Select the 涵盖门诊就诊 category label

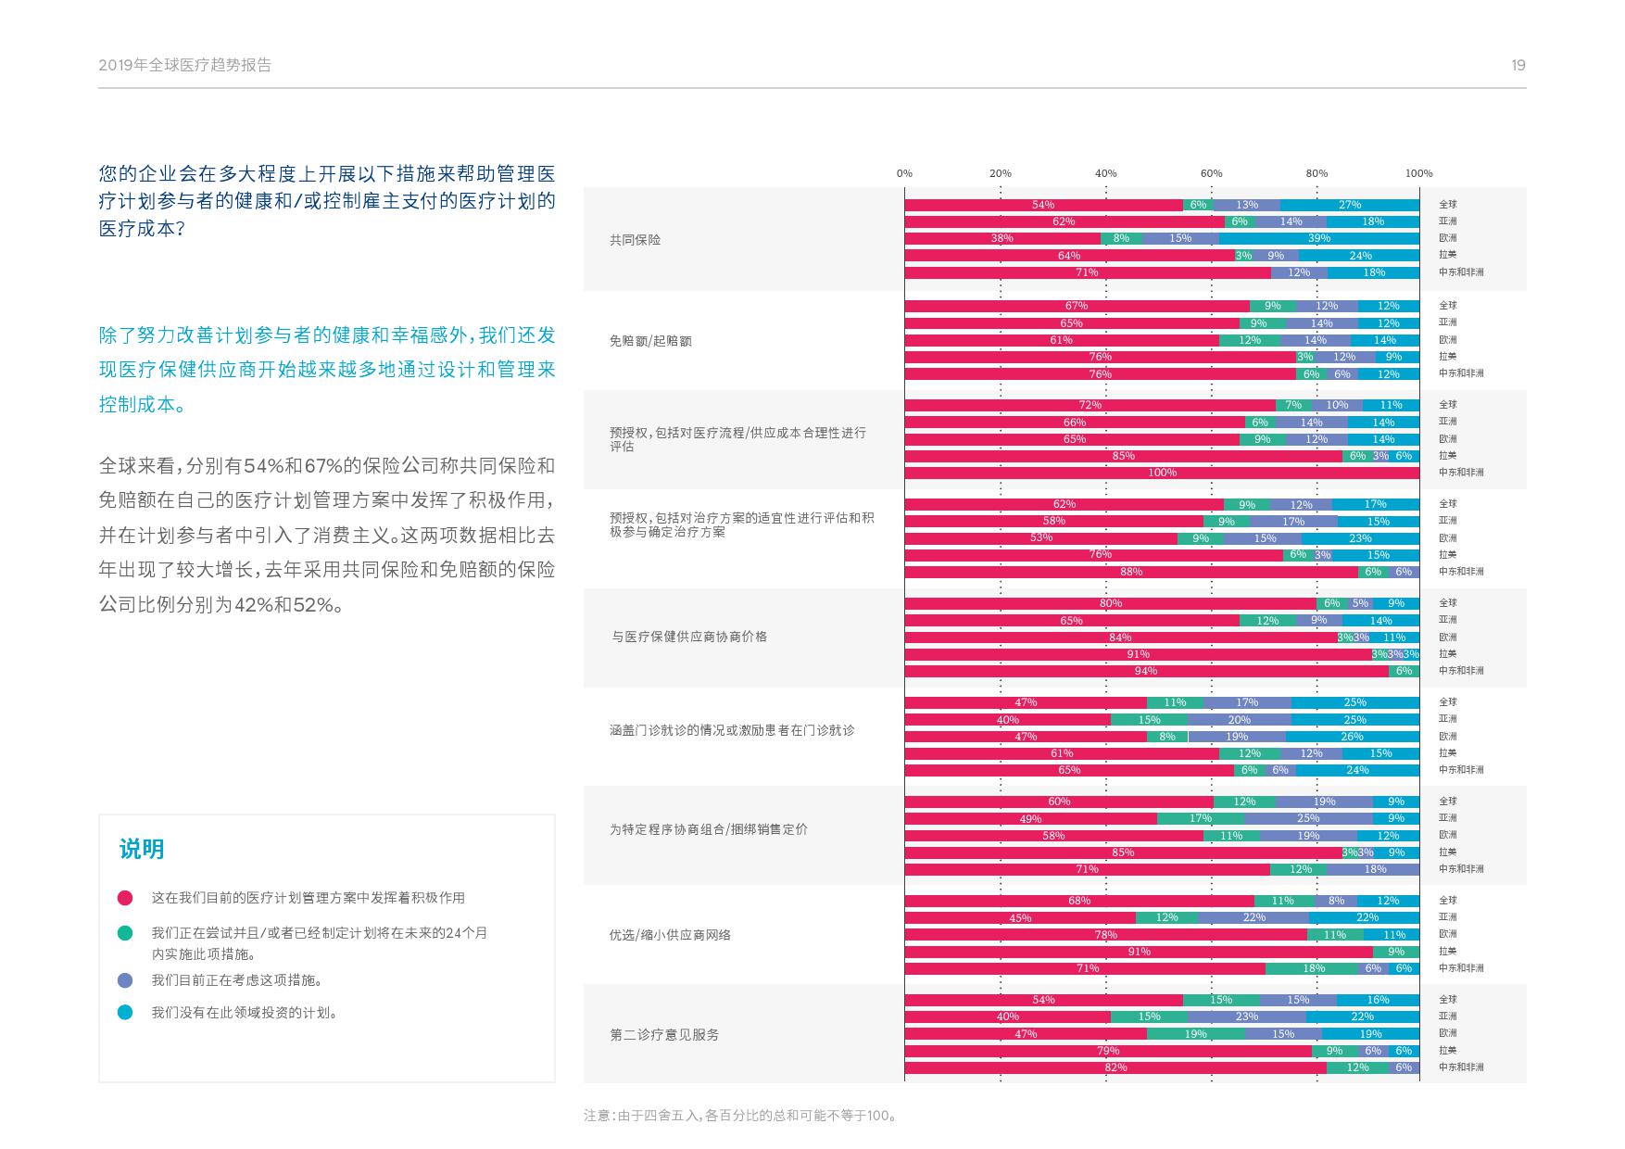pyautogui.click(x=732, y=730)
